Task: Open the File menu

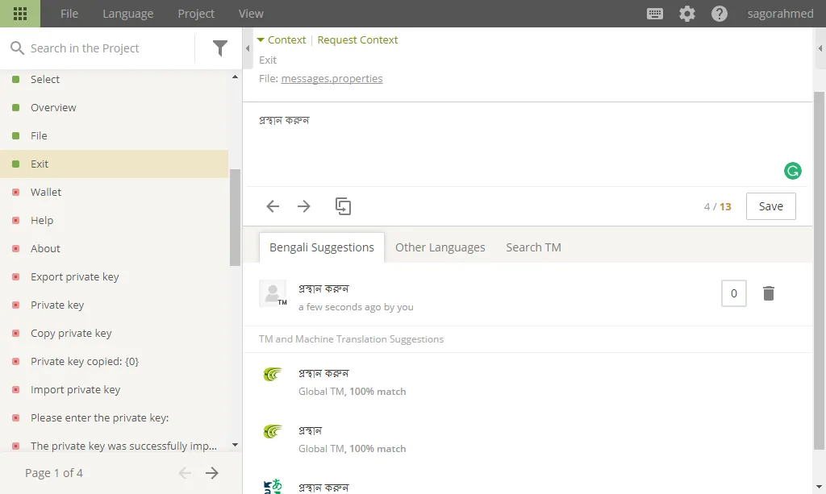Action: [x=69, y=14]
